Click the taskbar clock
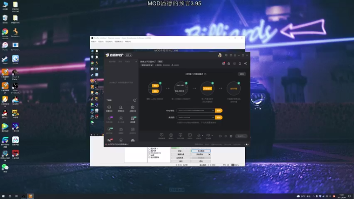This screenshot has height=199, width=354. 342,196
